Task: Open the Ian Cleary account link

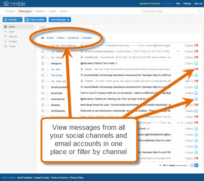Action: pyautogui.click(x=168, y=3)
